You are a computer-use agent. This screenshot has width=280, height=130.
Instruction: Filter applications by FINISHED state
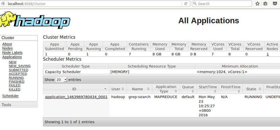click(x=16, y=82)
